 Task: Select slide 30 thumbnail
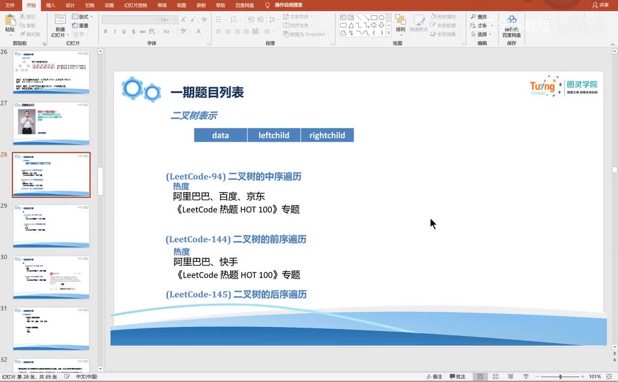coord(51,277)
